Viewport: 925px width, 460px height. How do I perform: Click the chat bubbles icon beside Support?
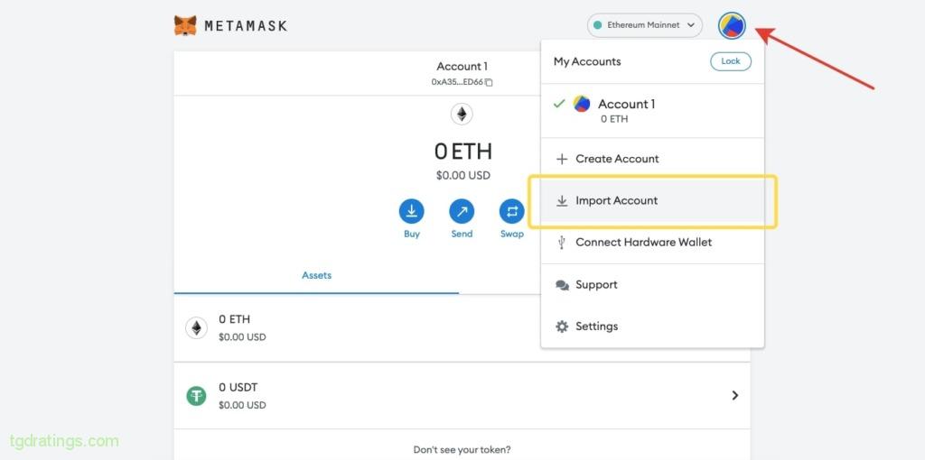[562, 285]
